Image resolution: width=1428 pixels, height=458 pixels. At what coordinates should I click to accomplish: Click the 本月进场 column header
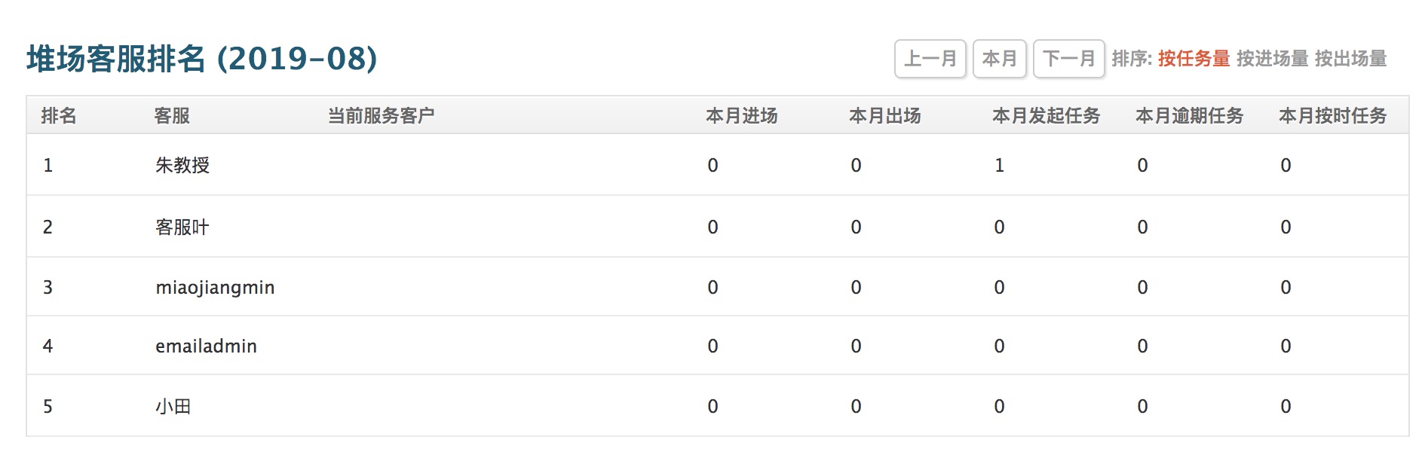tap(741, 116)
